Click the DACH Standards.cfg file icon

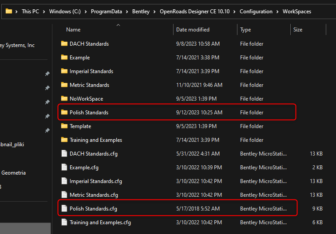tap(64, 153)
